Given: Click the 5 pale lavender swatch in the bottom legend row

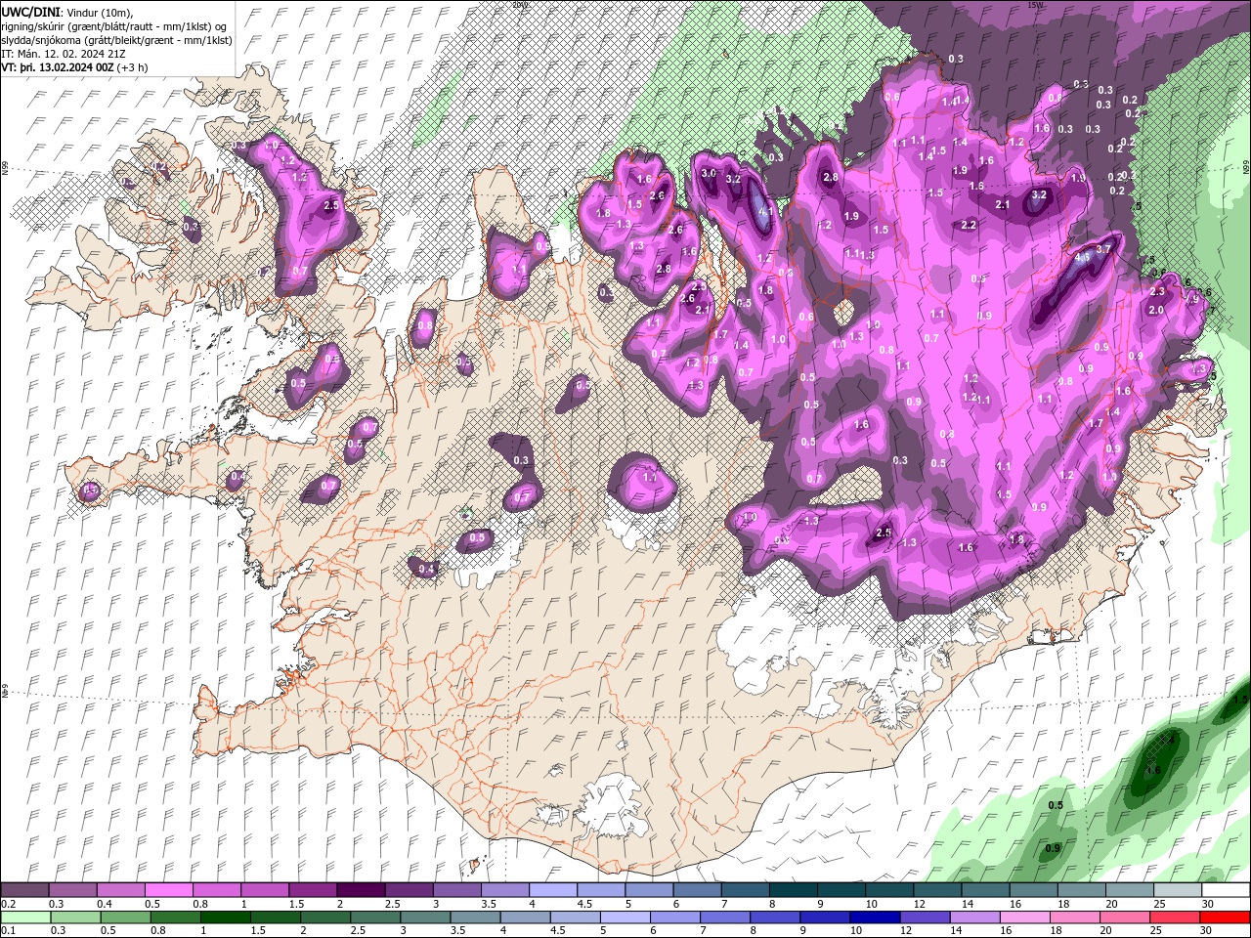Looking at the screenshot, I should [x=625, y=917].
